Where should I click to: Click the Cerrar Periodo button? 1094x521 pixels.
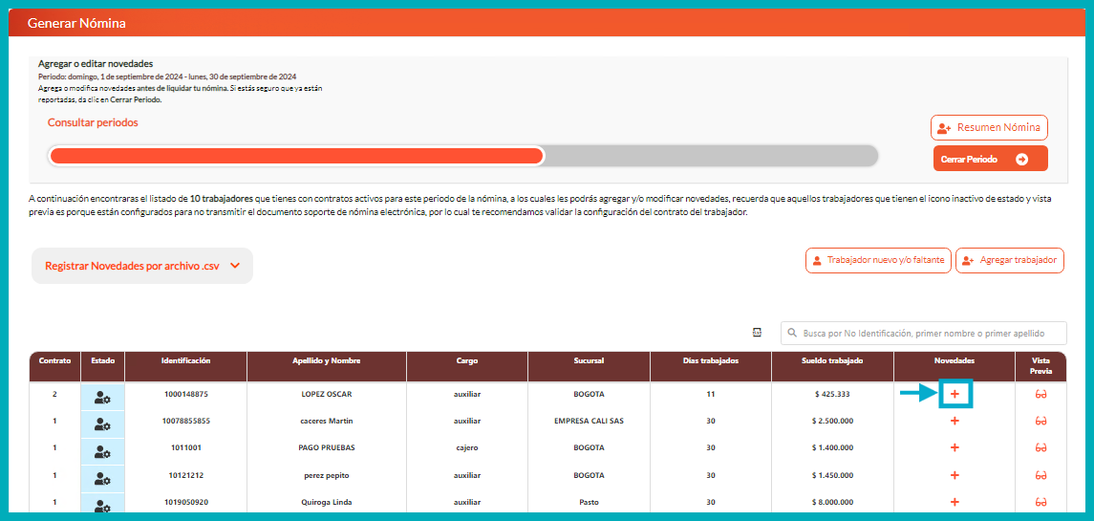point(990,159)
